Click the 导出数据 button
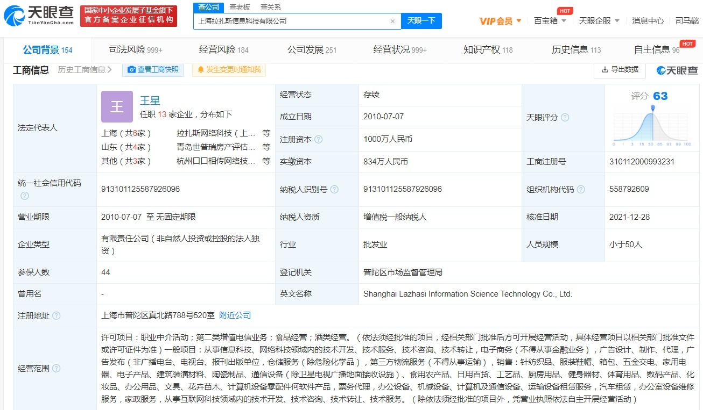The width and height of the screenshot is (703, 410). tap(620, 69)
